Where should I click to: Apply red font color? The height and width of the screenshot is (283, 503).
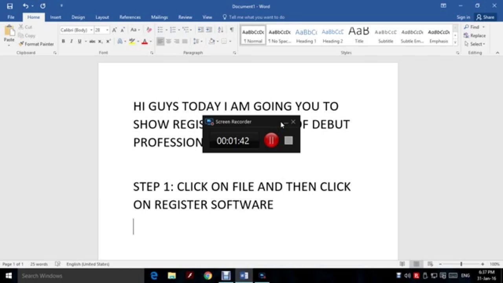(144, 41)
